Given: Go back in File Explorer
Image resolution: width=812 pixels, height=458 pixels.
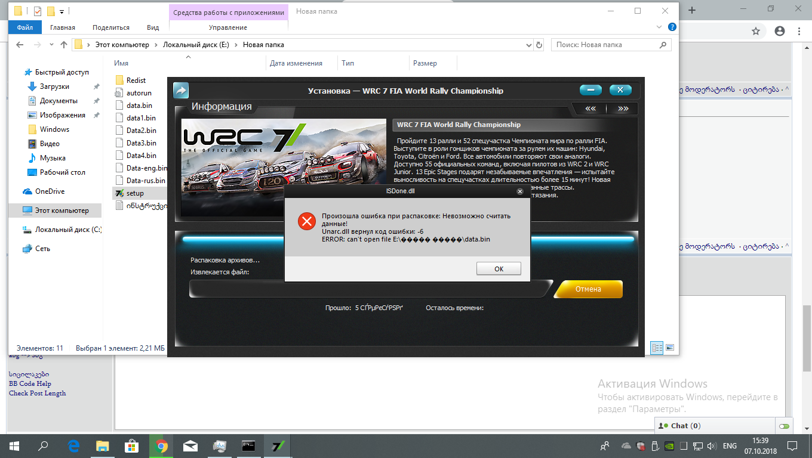Looking at the screenshot, I should (x=20, y=45).
